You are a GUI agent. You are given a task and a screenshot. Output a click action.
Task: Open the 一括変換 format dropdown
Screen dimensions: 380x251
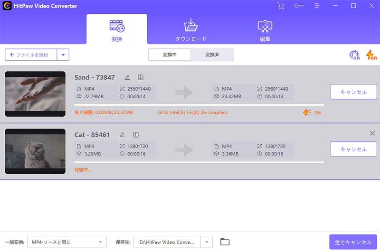point(67,242)
